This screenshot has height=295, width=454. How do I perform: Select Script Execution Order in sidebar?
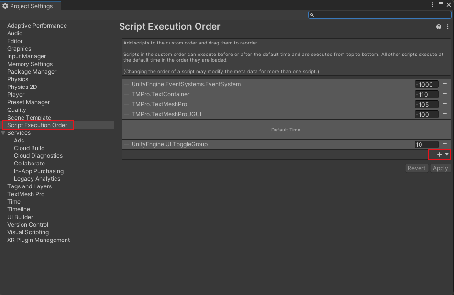point(37,125)
